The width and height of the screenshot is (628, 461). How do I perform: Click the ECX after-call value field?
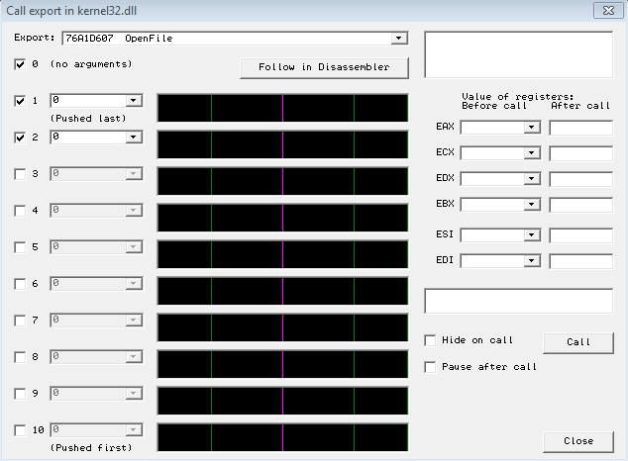580,153
